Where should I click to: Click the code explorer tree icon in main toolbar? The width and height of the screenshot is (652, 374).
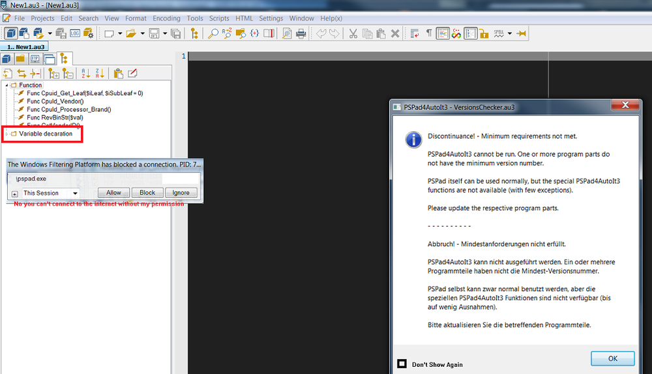[194, 34]
